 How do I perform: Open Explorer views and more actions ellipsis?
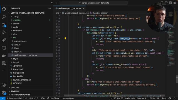pyautogui.click(x=50, y=8)
